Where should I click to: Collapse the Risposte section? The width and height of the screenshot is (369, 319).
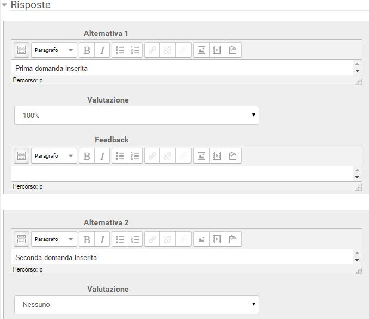tap(4, 5)
